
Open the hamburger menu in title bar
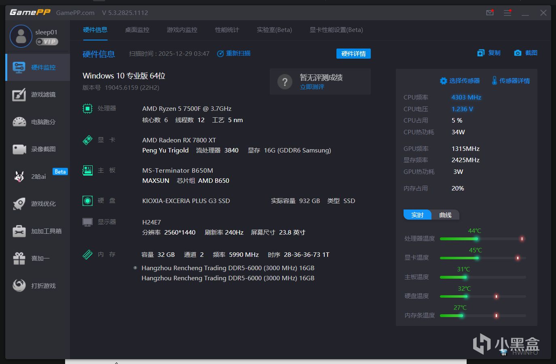(507, 13)
